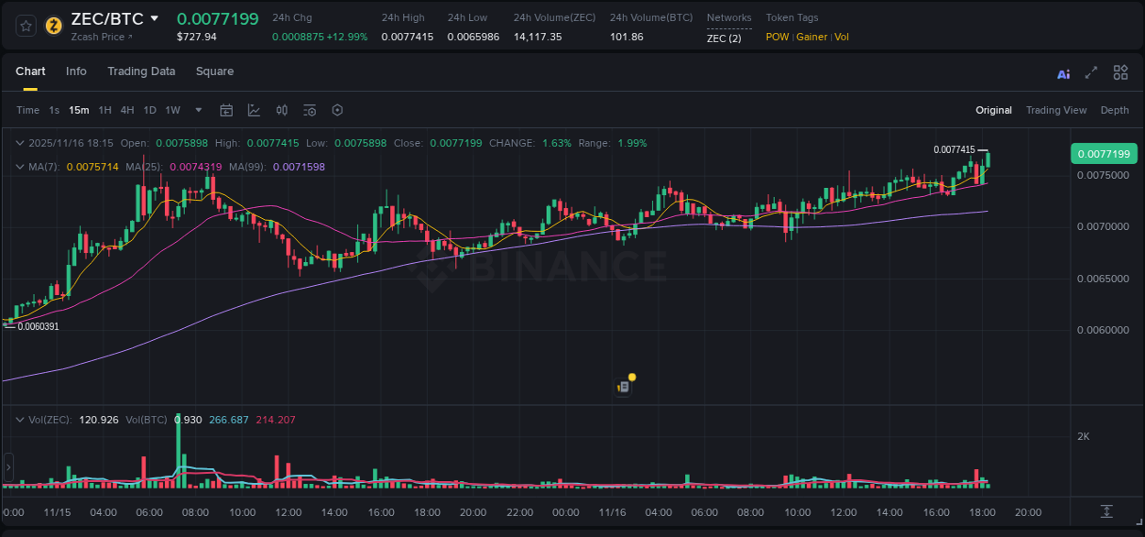This screenshot has width=1145, height=537.
Task: Collapse the Vol(ZEC) indicator row
Action: click(20, 418)
